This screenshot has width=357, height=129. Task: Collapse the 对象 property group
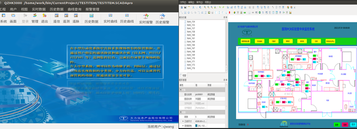coord(181,90)
